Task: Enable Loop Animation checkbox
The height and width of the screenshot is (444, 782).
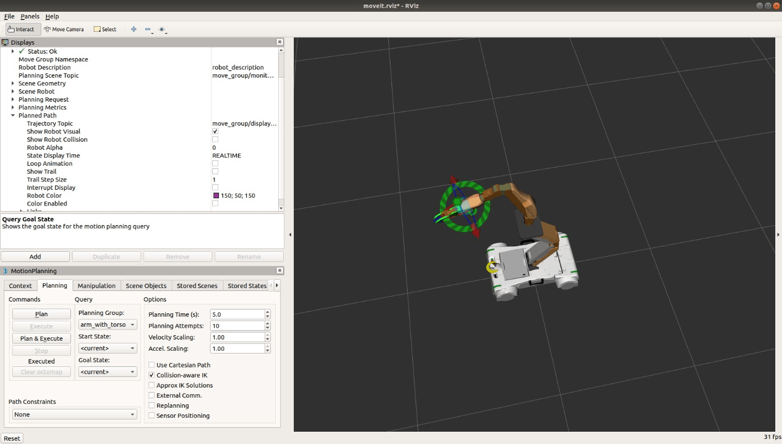Action: tap(215, 164)
